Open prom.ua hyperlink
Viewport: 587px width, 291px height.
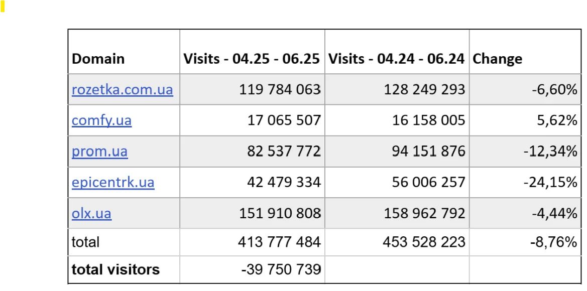pyautogui.click(x=99, y=152)
